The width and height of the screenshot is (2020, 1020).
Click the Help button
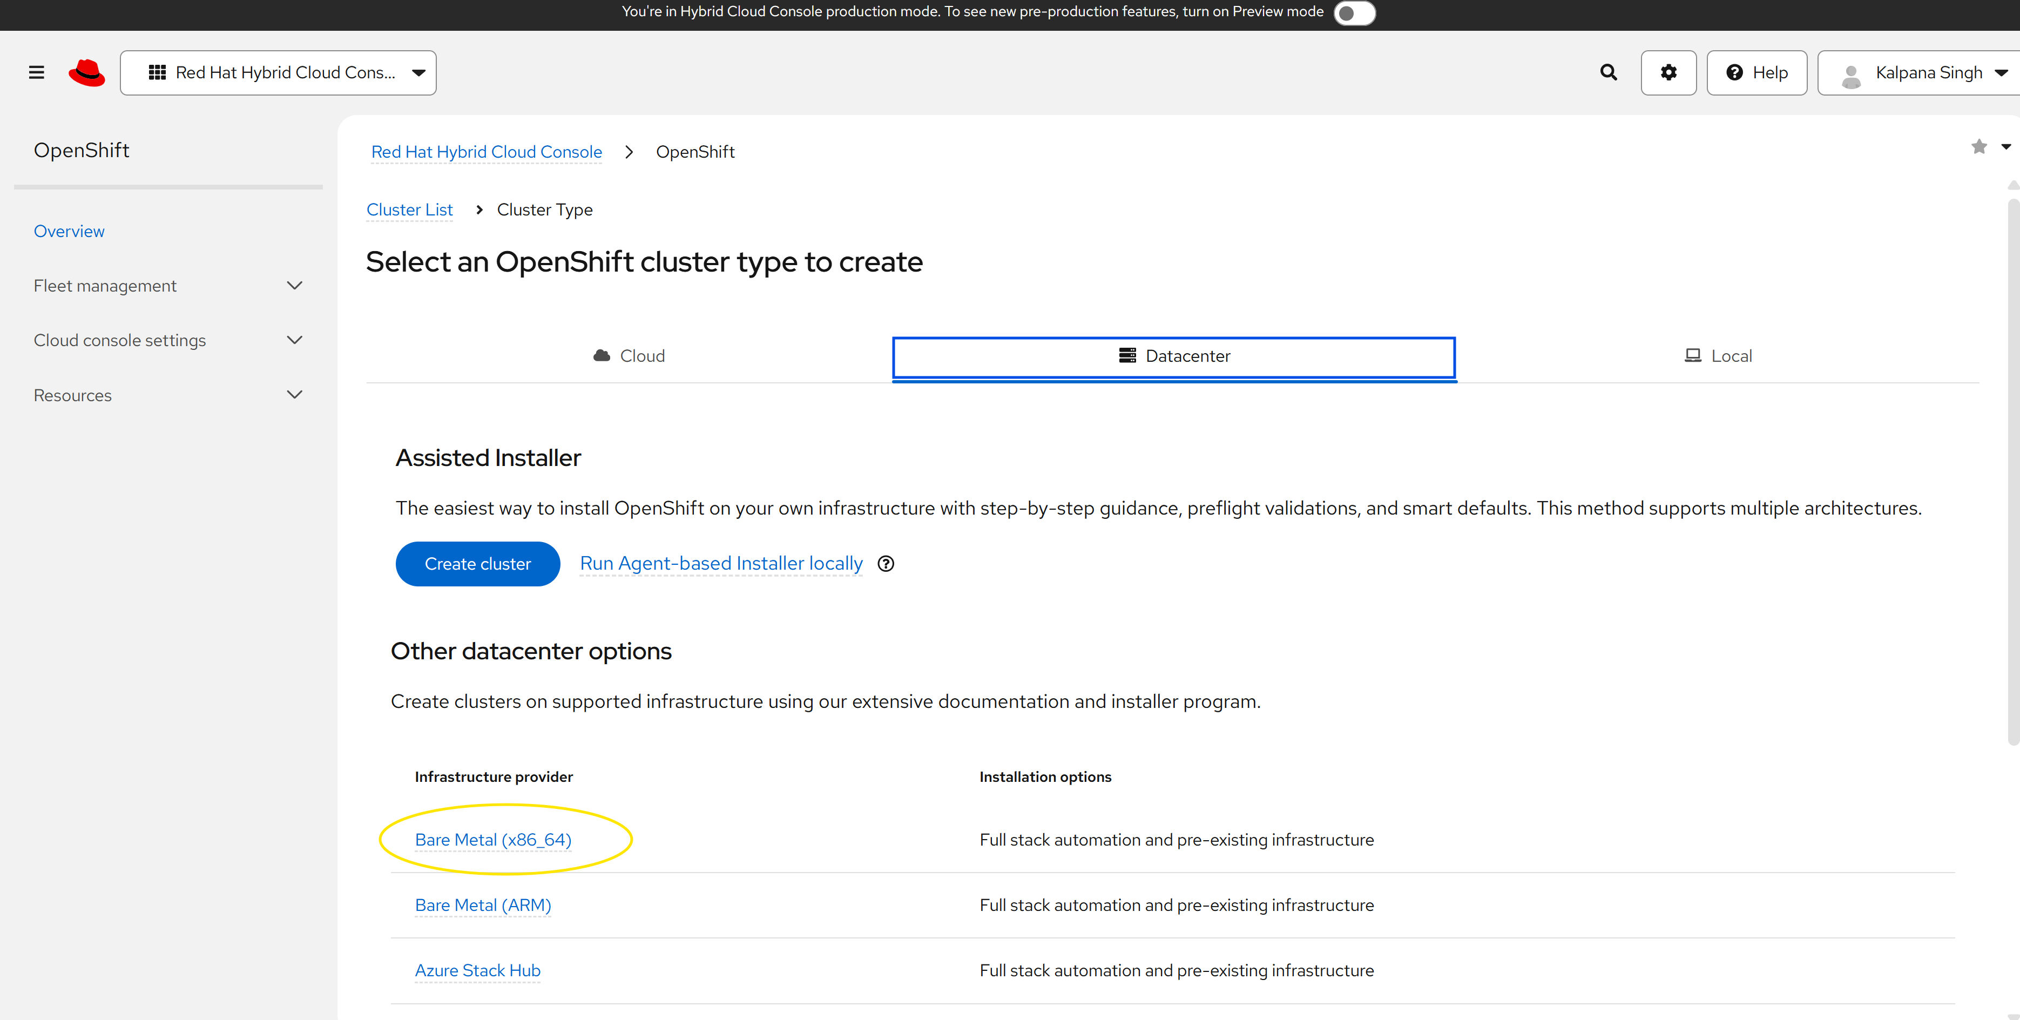click(1756, 72)
